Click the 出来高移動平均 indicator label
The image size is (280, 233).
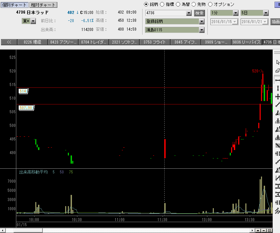33,172
